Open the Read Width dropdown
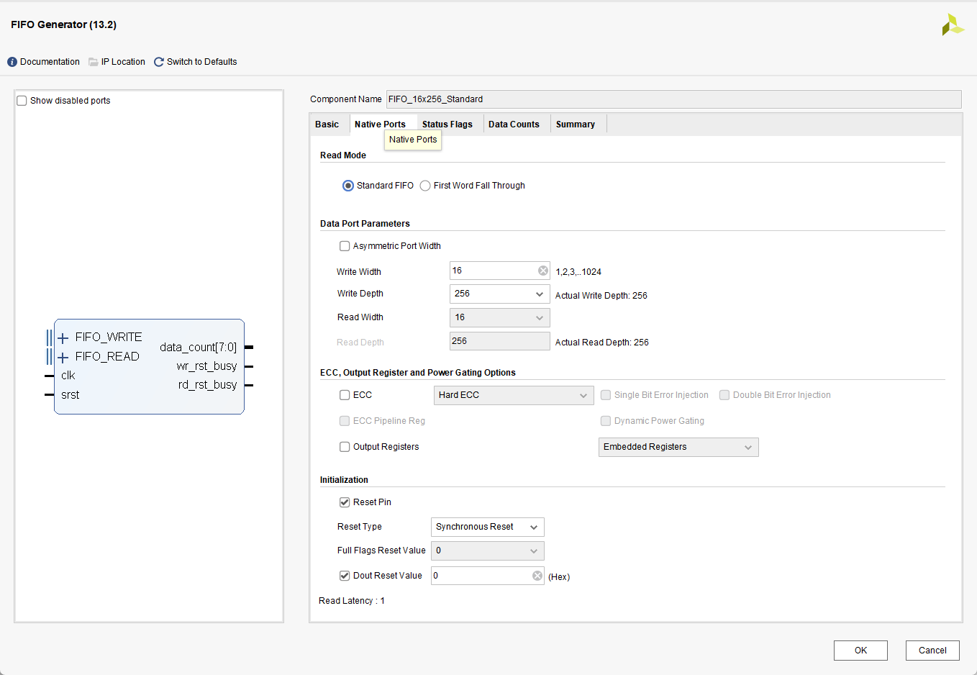 point(500,317)
